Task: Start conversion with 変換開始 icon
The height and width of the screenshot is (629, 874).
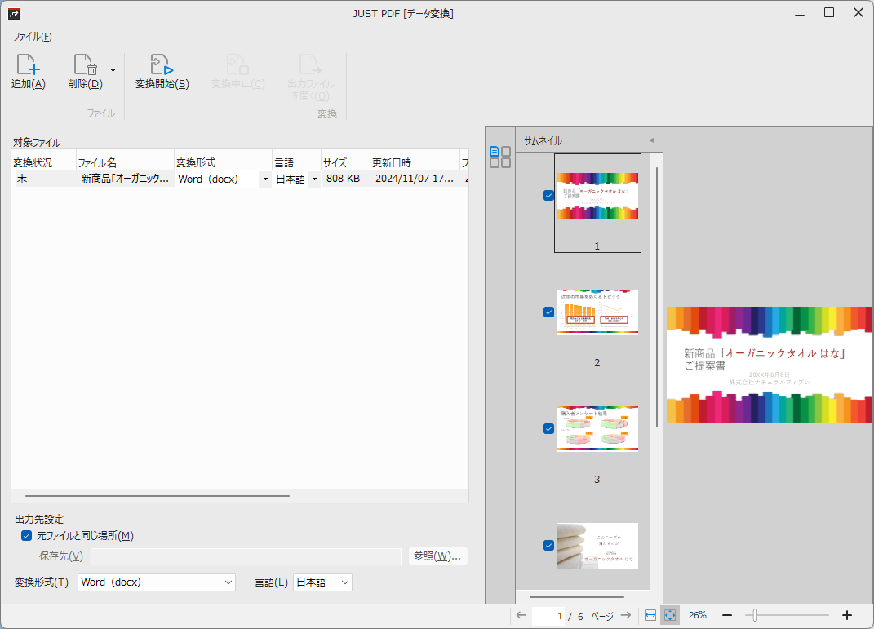Action: 162,66
